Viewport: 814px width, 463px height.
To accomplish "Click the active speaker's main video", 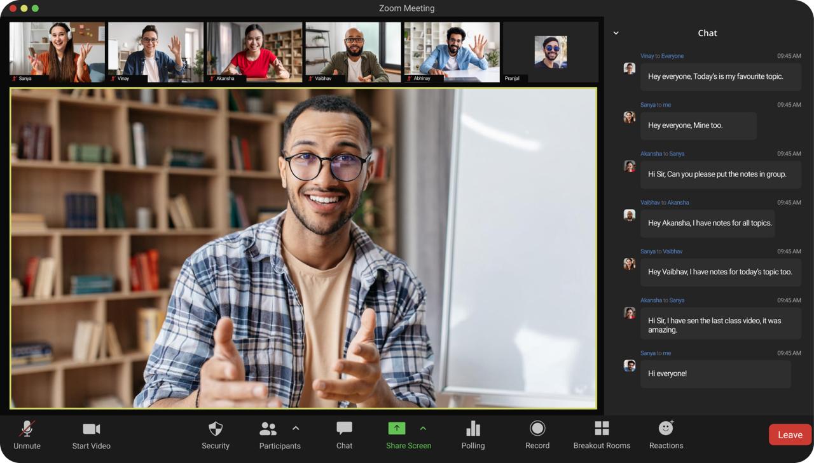I will (303, 248).
